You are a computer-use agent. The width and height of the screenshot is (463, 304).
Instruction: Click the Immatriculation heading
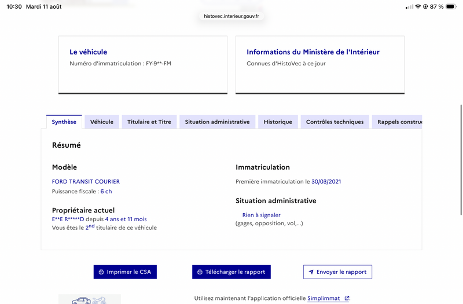pyautogui.click(x=263, y=167)
